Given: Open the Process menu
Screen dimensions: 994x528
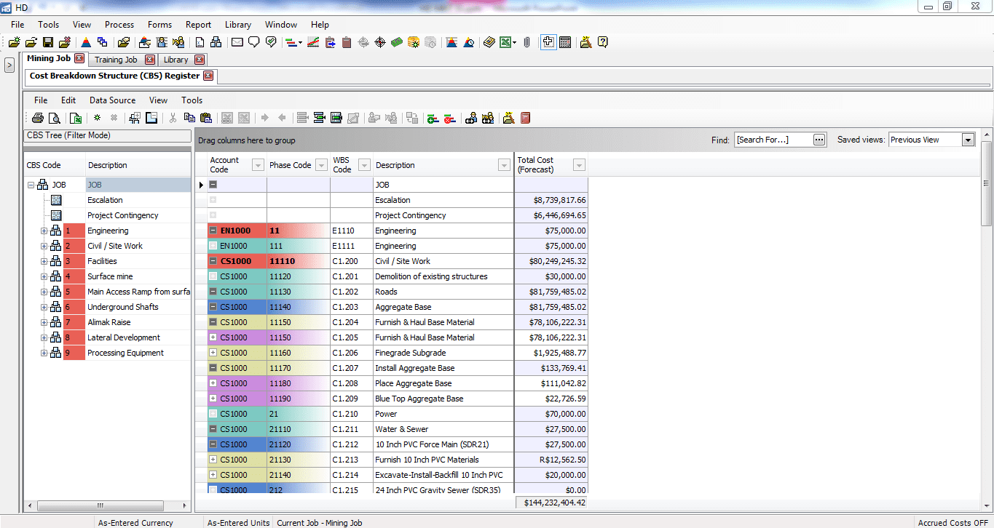Looking at the screenshot, I should click(119, 24).
